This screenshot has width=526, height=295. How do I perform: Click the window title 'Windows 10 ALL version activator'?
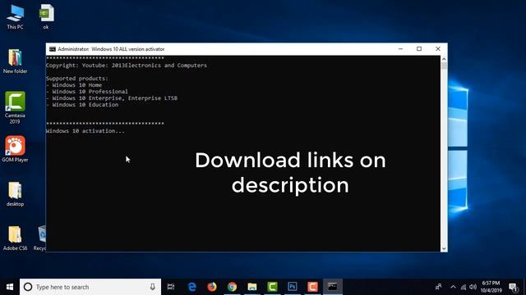click(x=128, y=49)
